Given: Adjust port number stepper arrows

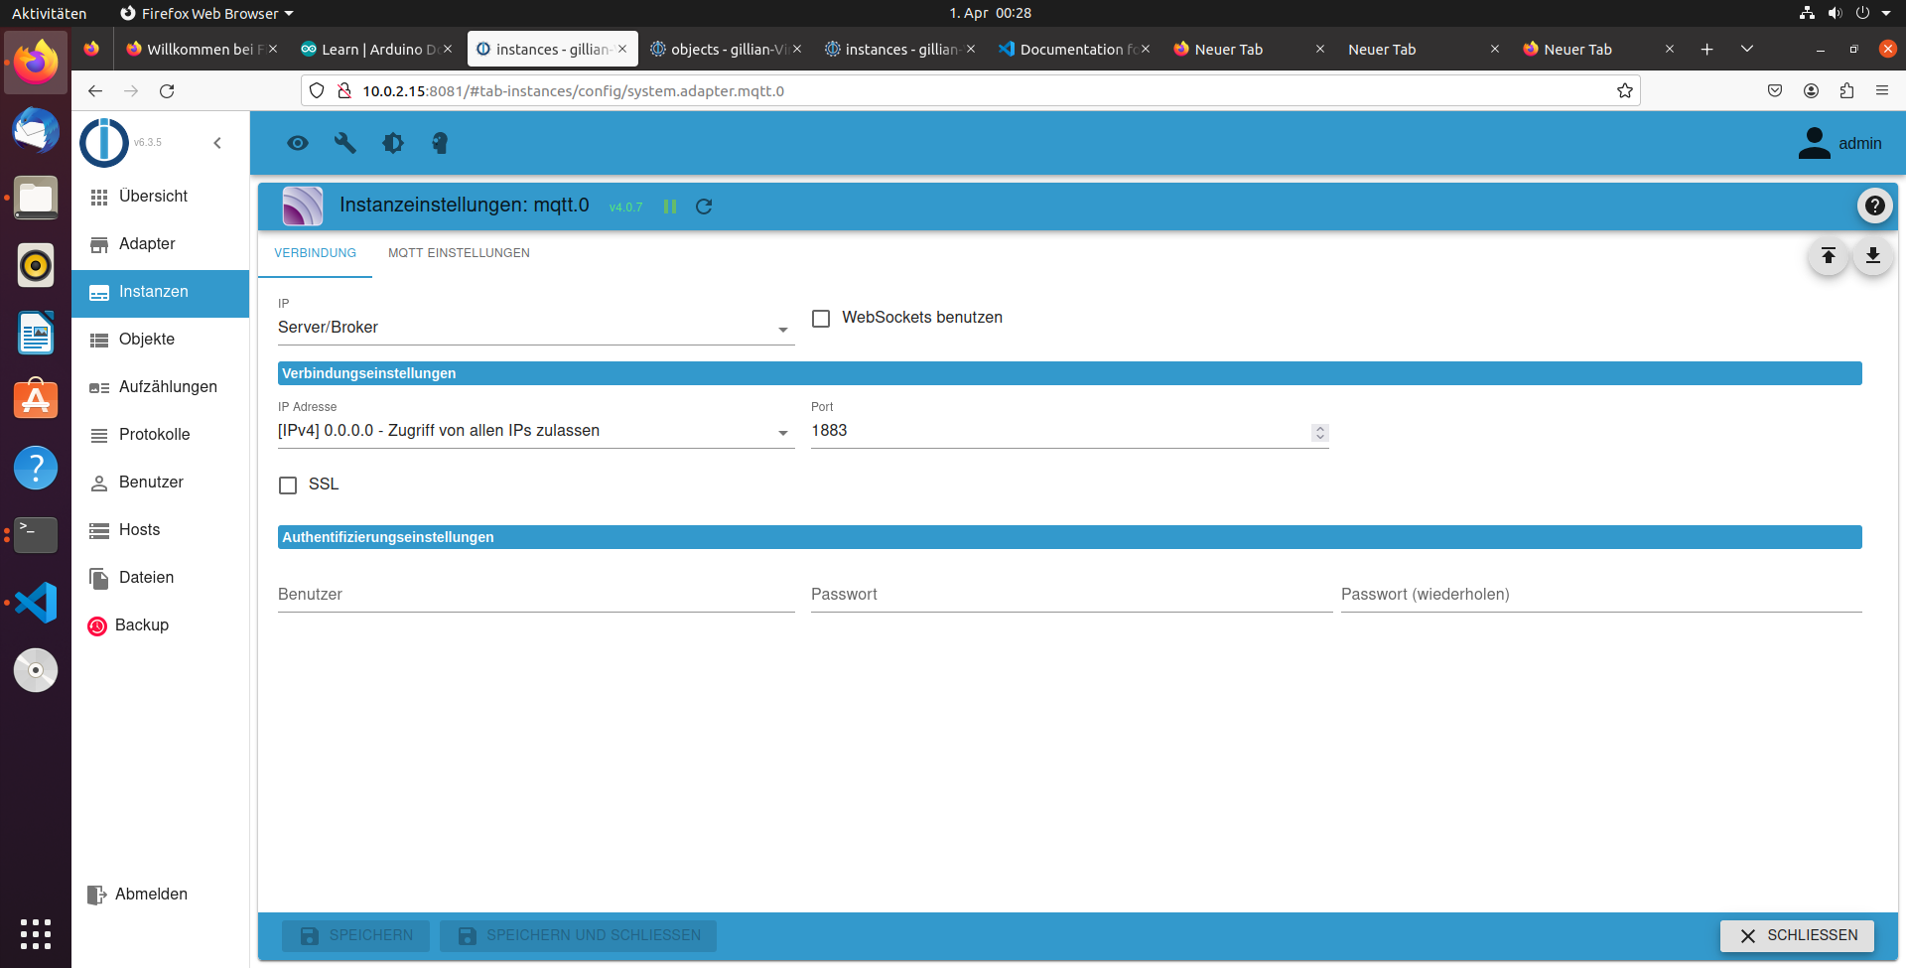Looking at the screenshot, I should click(x=1319, y=433).
